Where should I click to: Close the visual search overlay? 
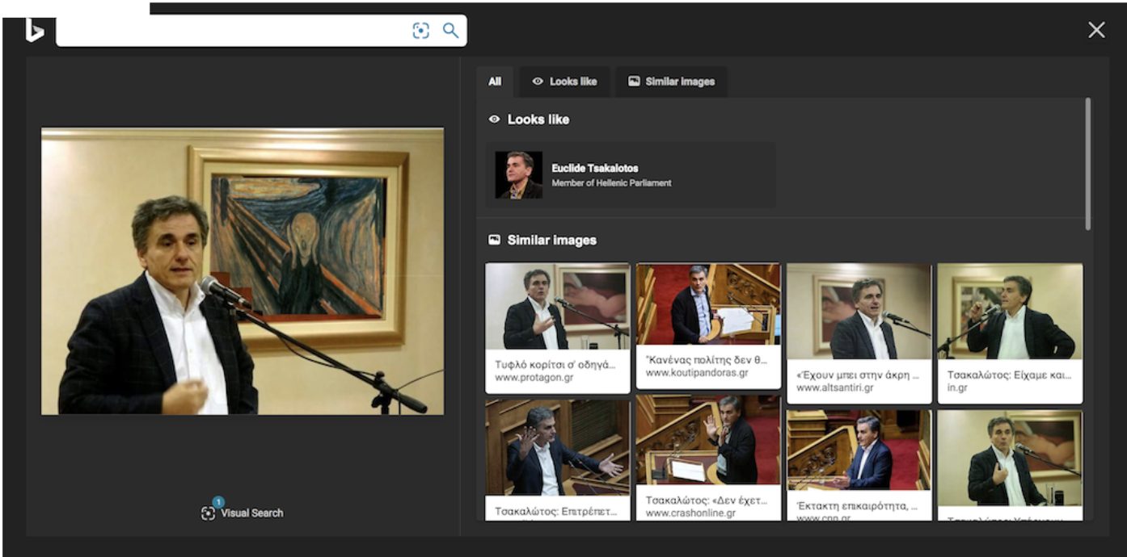coord(1095,31)
